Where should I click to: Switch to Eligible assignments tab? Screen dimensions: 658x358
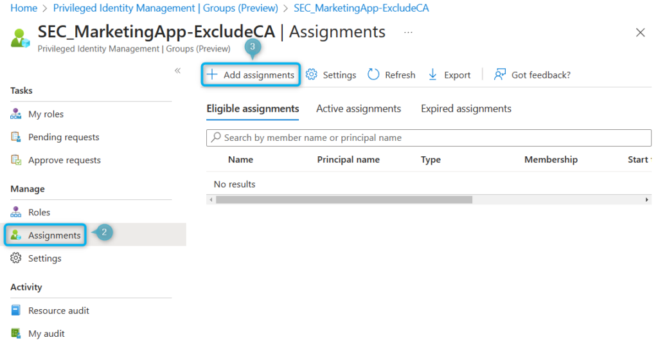point(253,109)
